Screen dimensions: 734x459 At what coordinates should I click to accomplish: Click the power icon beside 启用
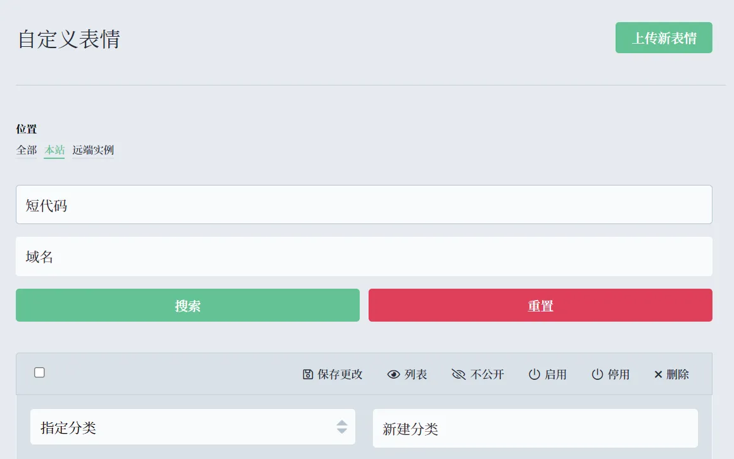point(534,374)
